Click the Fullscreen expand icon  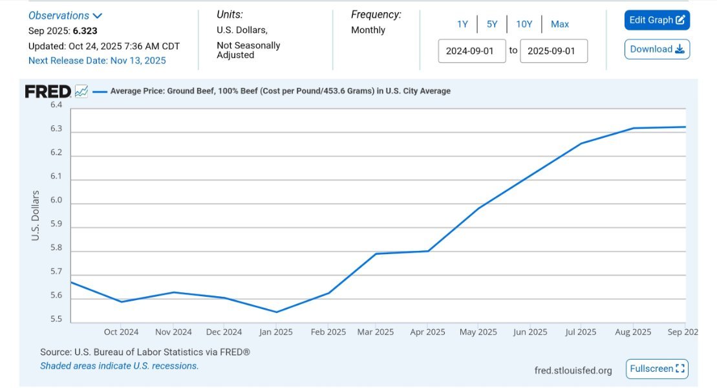680,369
